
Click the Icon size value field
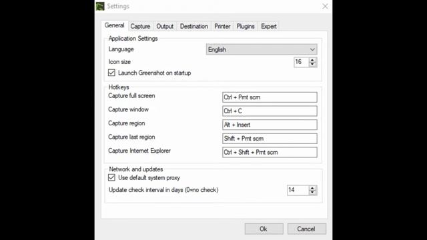pos(301,62)
